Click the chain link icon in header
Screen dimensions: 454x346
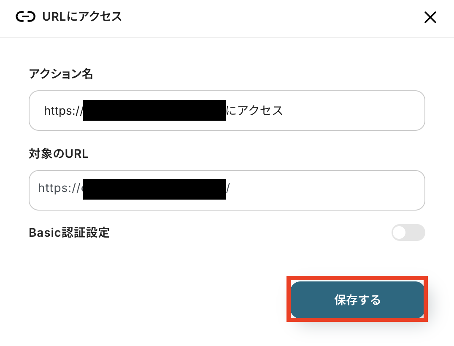[25, 17]
